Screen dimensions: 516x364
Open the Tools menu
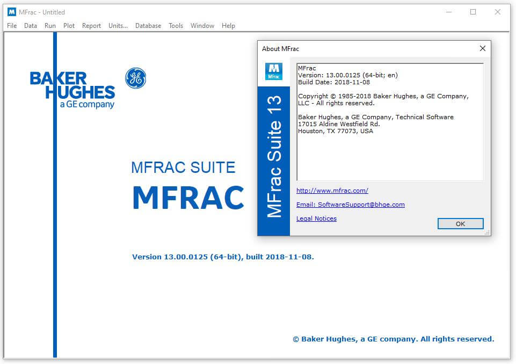[x=176, y=25]
